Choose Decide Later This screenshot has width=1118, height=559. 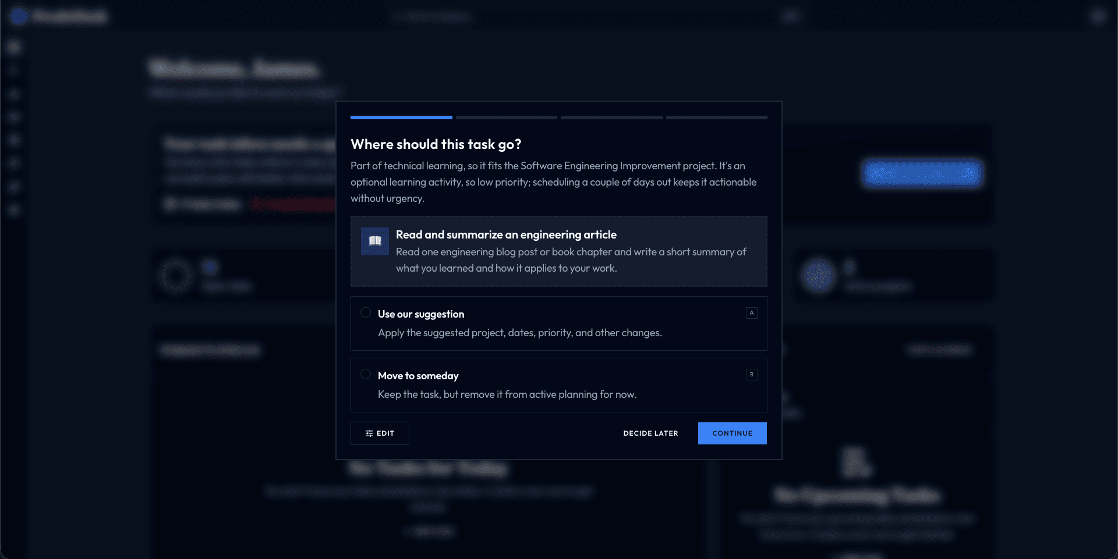click(x=650, y=433)
